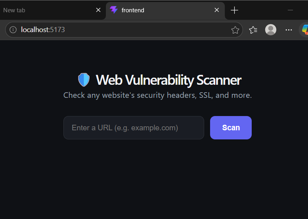This screenshot has height=219, width=308.
Task: Click the localhost:5173 address bar
Action: click(x=124, y=30)
